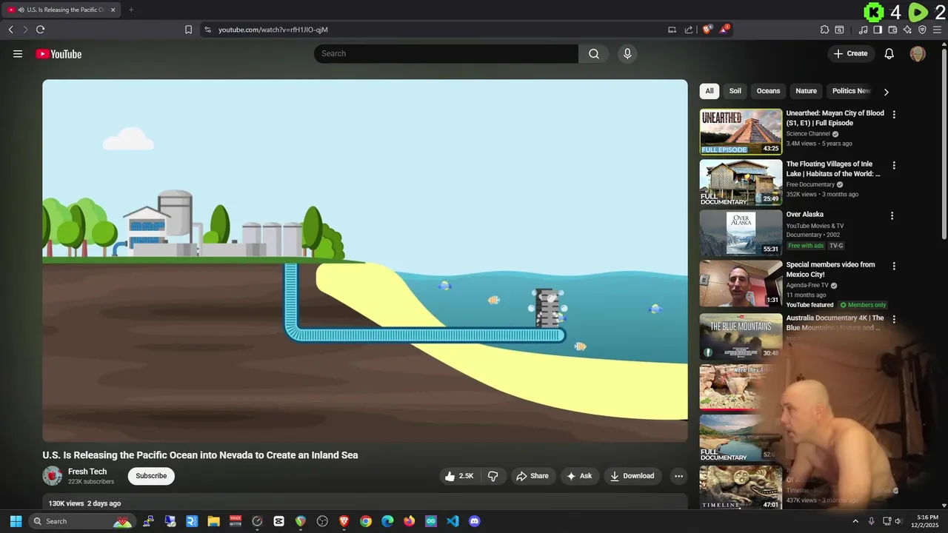Click the Windows taskbar search box
This screenshot has height=533, width=948.
[81, 521]
